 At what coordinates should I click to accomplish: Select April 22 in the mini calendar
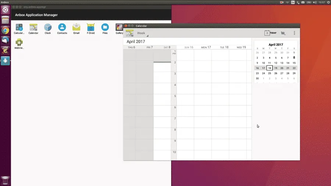click(x=294, y=68)
